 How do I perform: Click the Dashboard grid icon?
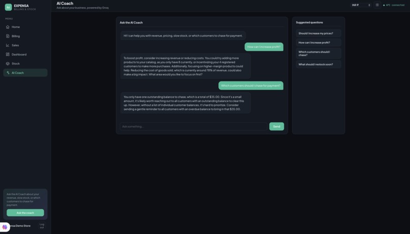click(x=8, y=54)
